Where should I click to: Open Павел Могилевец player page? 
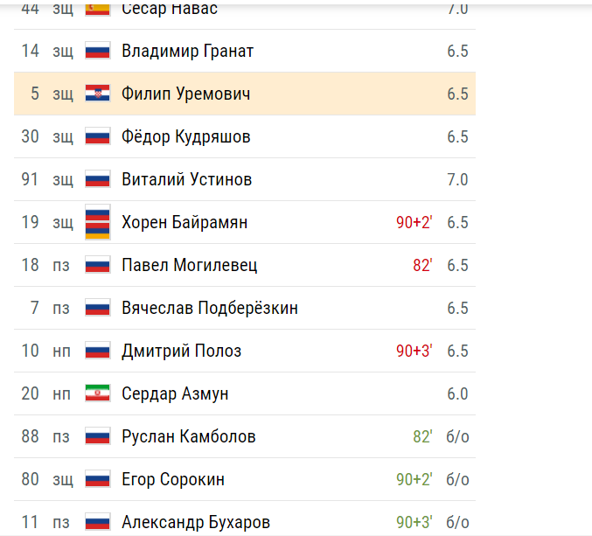190,265
